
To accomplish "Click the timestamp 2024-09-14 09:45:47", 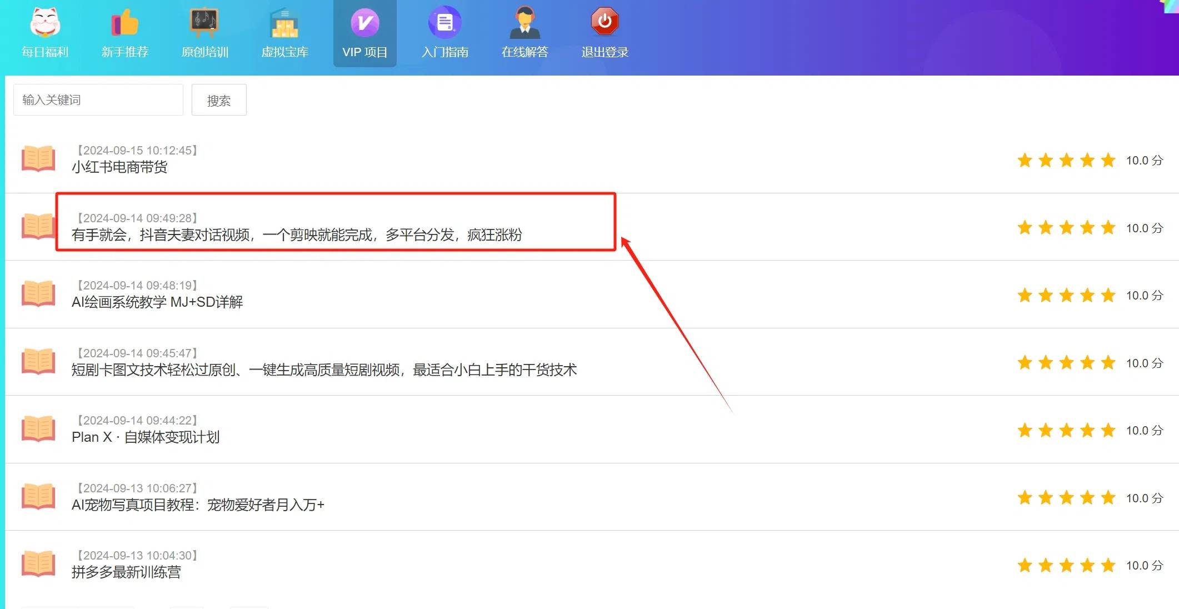I will pyautogui.click(x=137, y=353).
